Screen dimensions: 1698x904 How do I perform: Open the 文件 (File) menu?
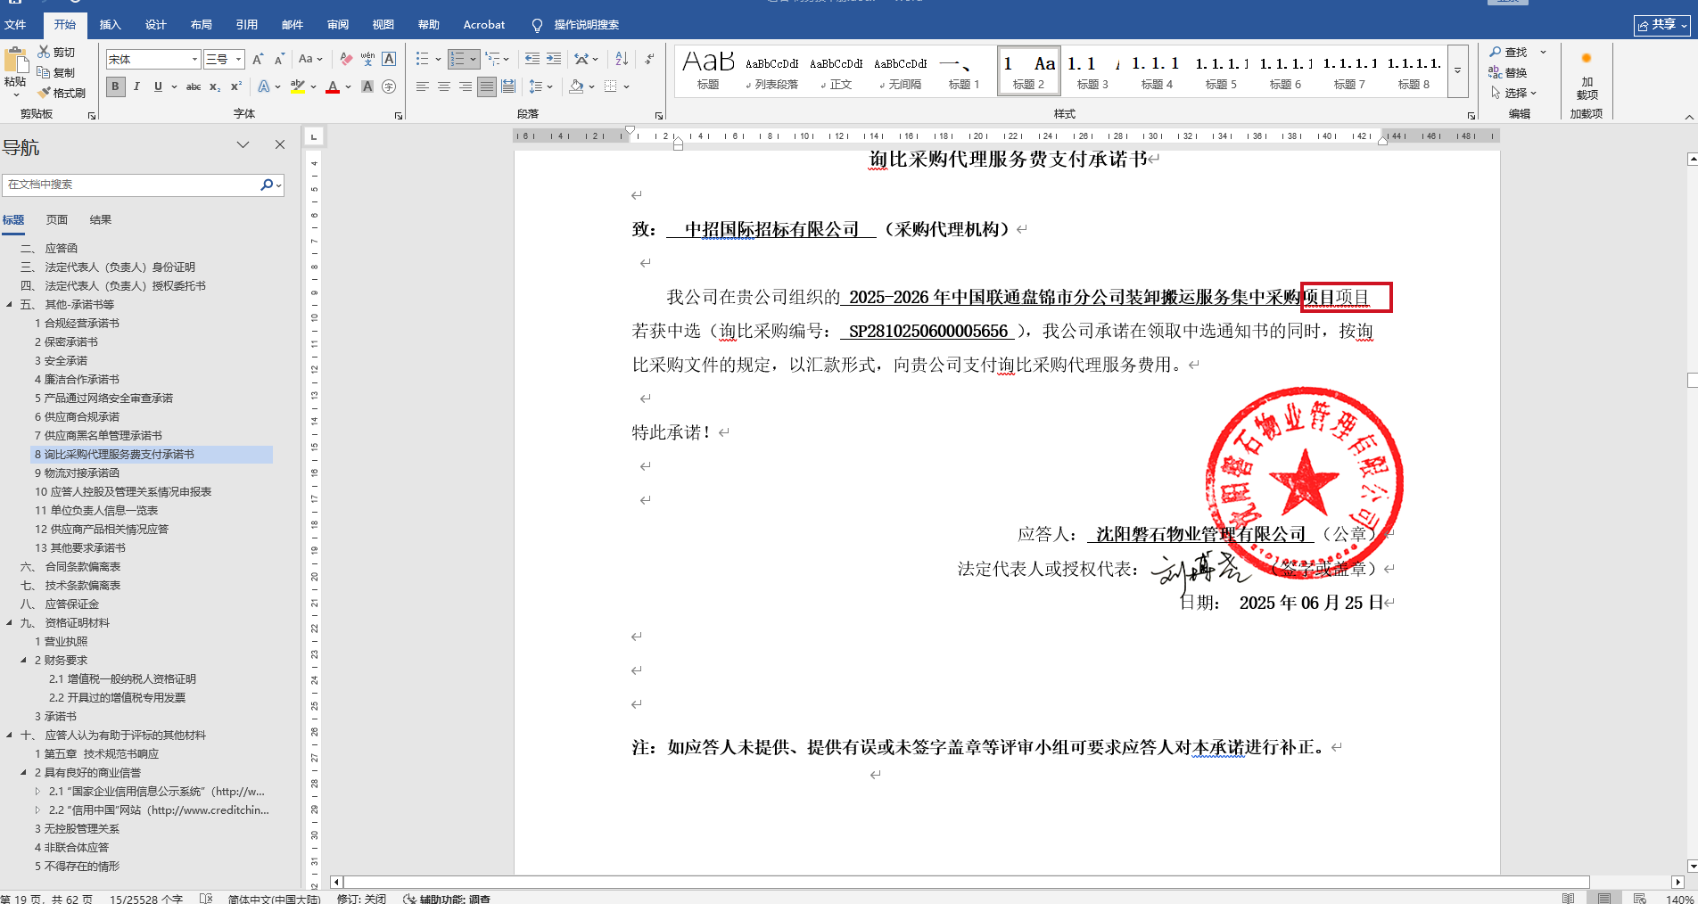tap(15, 24)
